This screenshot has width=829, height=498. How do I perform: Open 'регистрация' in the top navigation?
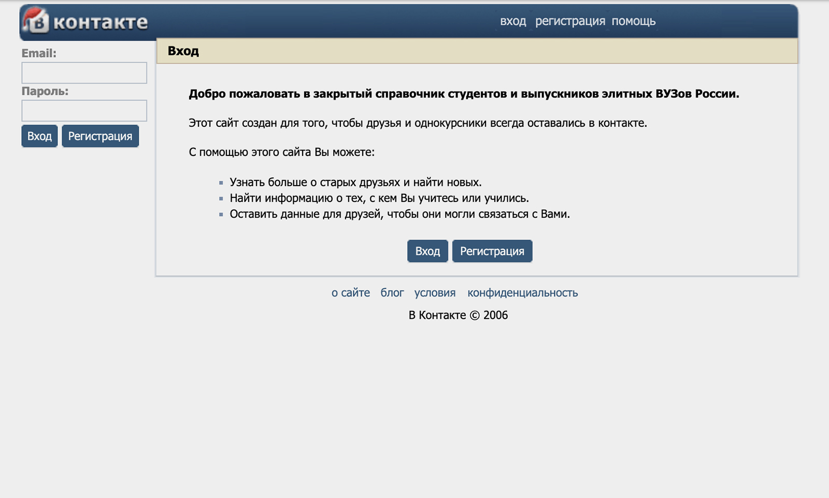click(570, 21)
